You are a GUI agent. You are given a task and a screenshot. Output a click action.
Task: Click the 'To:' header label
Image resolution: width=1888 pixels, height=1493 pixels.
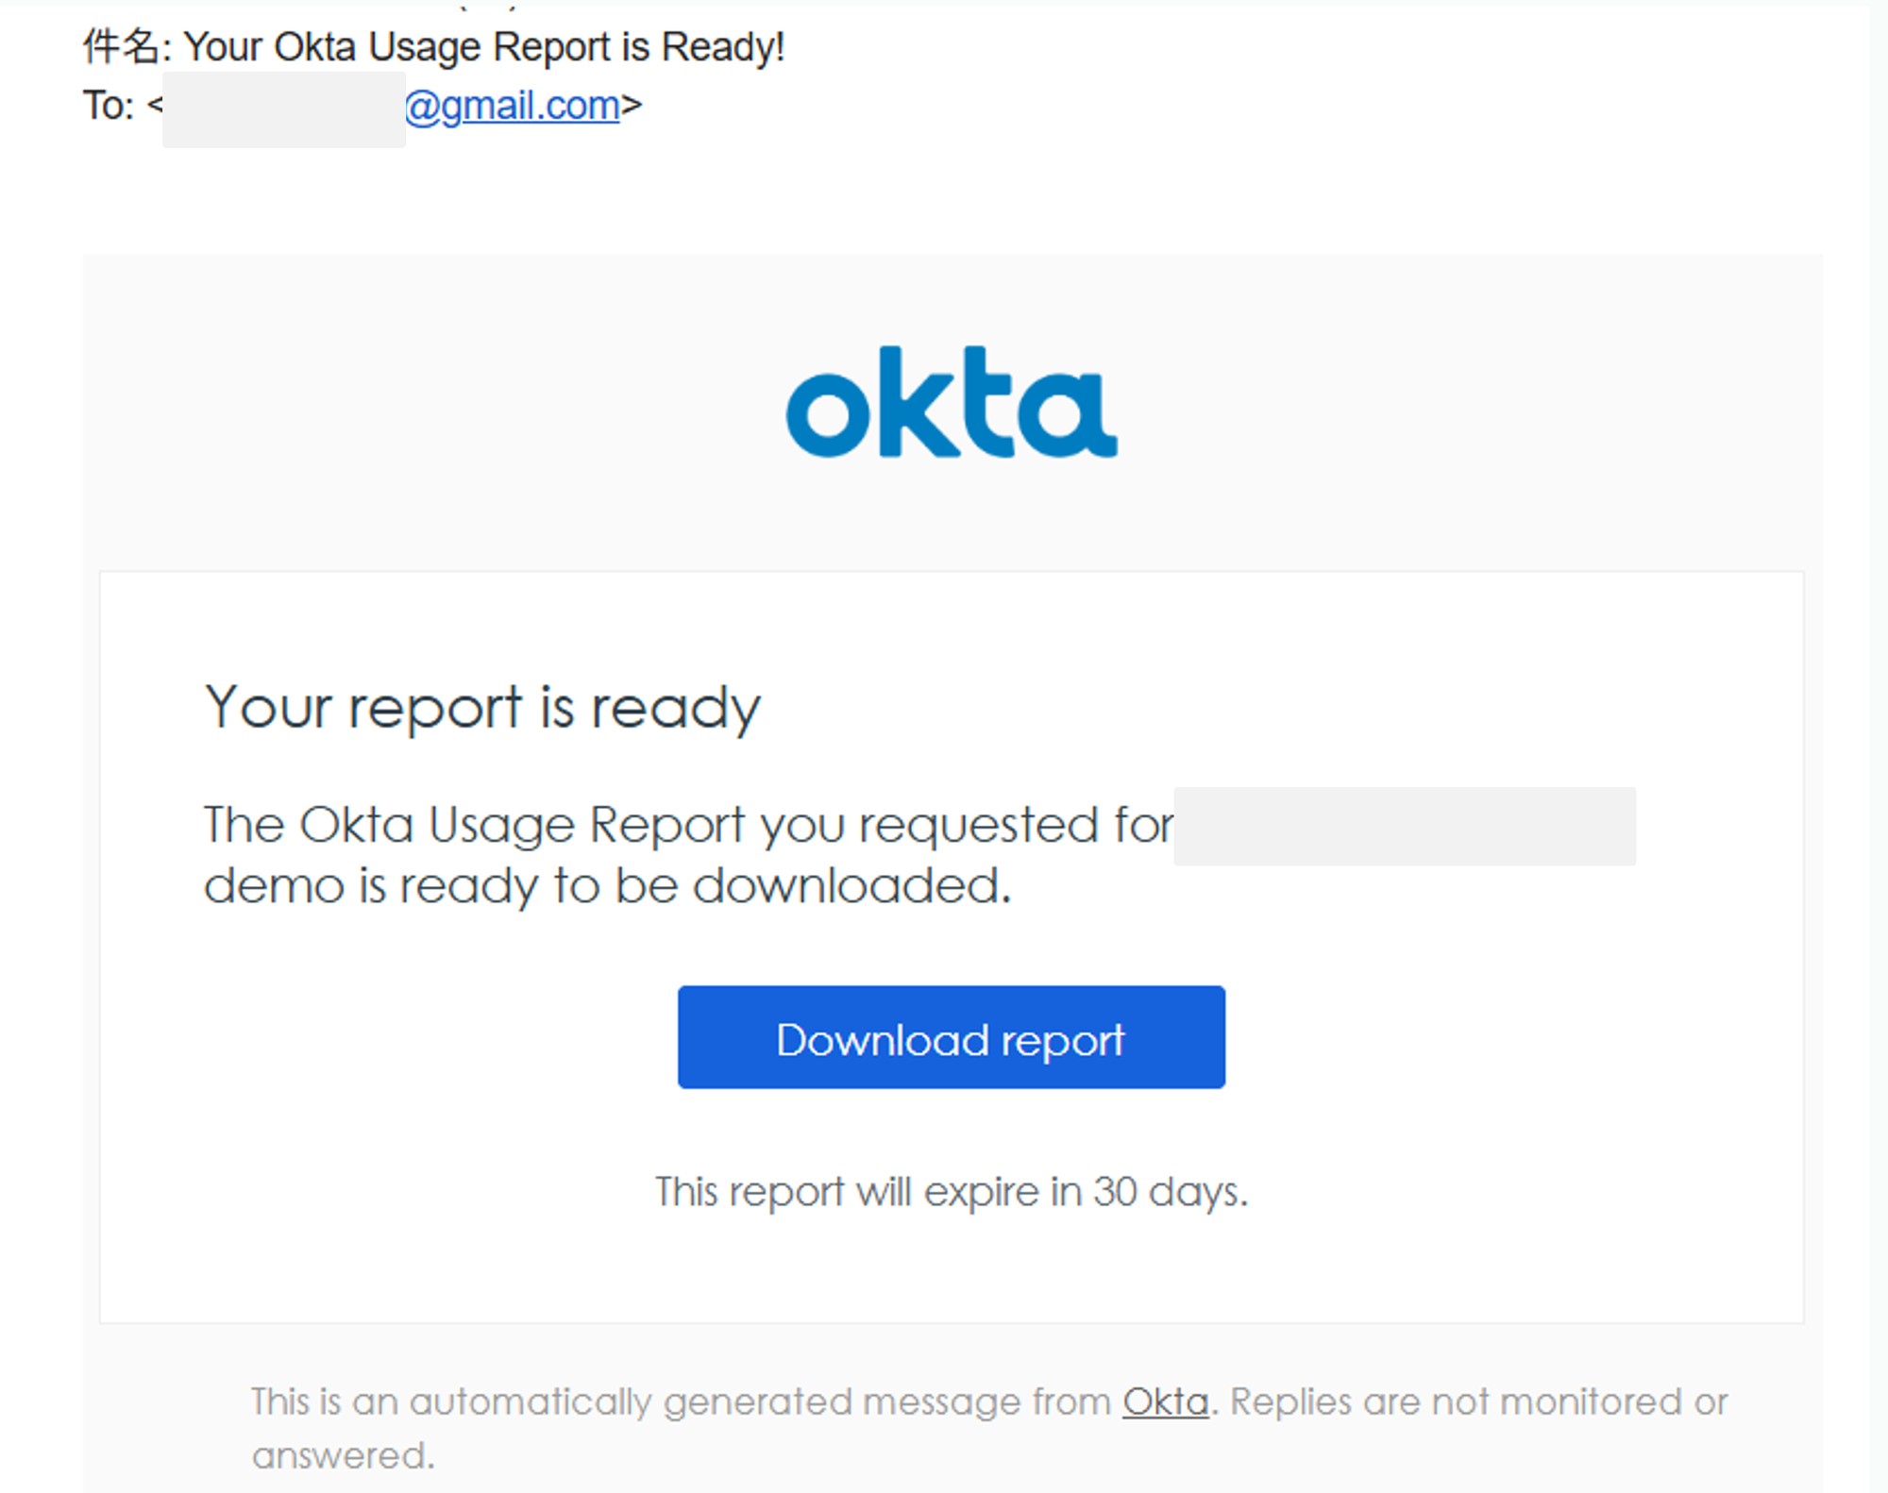pyautogui.click(x=108, y=106)
